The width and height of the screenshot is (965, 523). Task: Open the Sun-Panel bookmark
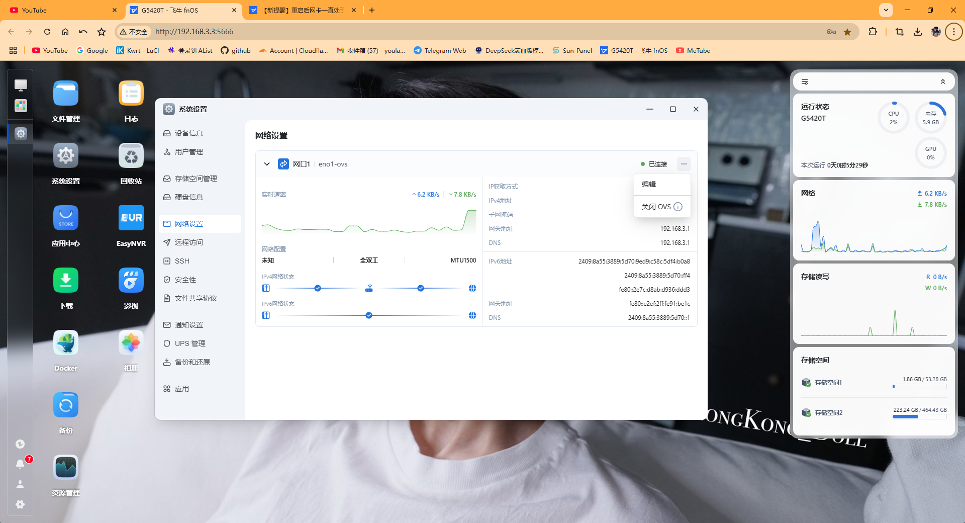point(572,50)
